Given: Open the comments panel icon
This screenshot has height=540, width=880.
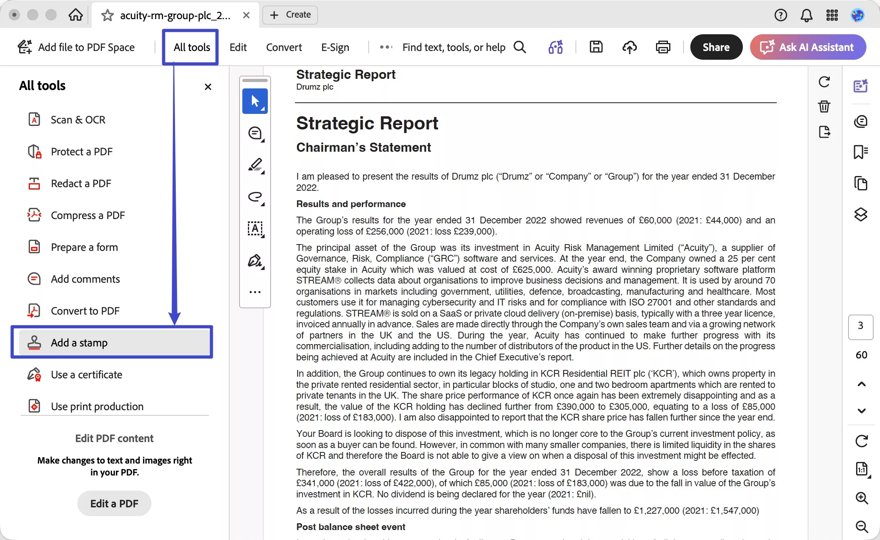Looking at the screenshot, I should 861,121.
